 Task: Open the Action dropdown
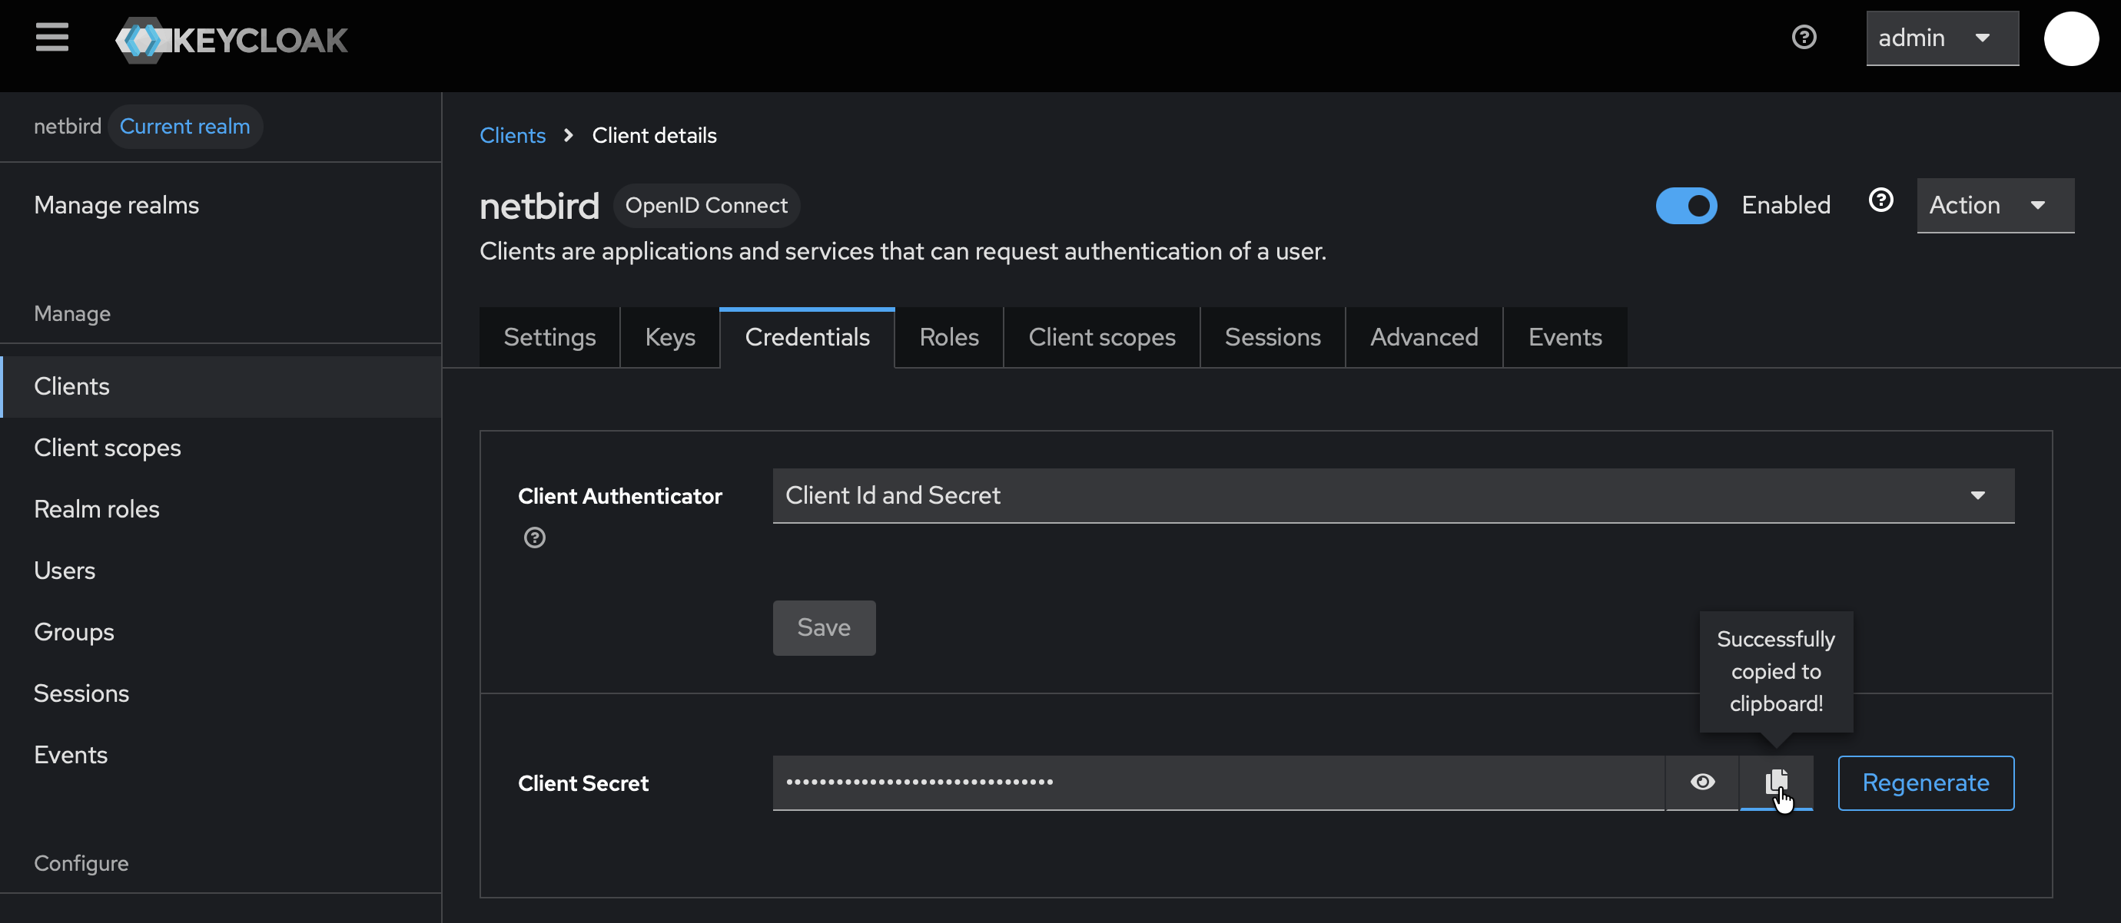pyautogui.click(x=1994, y=206)
